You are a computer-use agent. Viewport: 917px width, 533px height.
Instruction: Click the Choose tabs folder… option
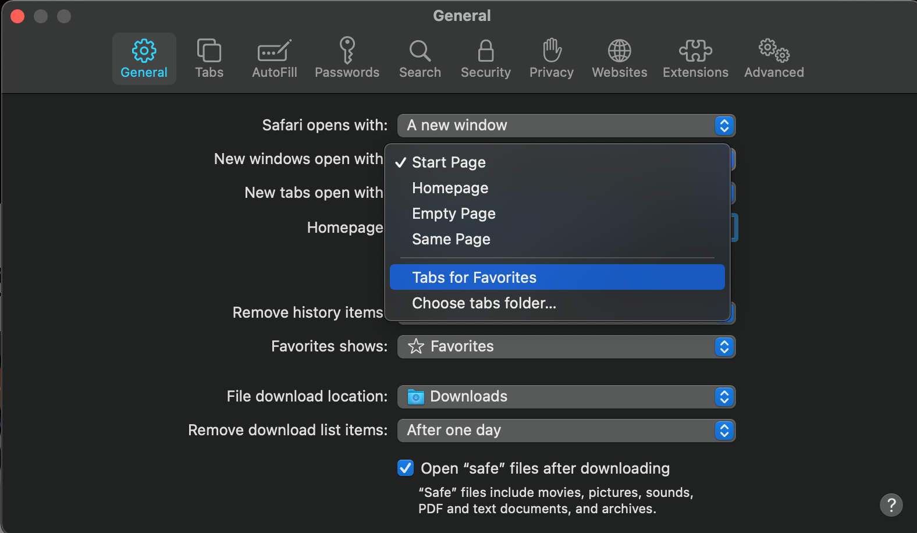tap(484, 303)
